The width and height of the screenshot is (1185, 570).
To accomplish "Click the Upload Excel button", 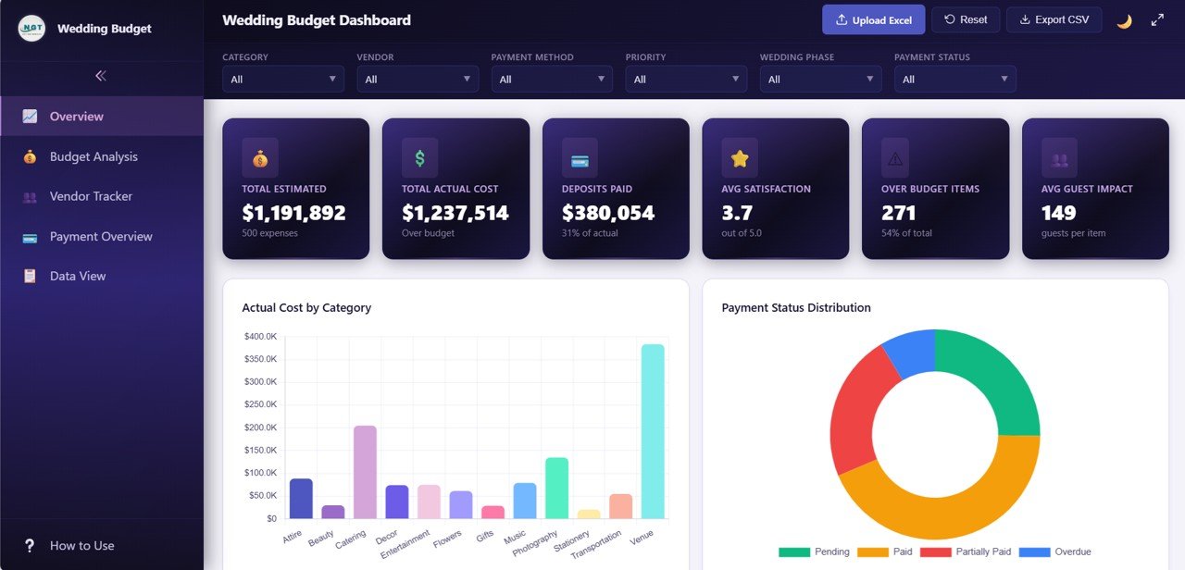I will coord(873,19).
